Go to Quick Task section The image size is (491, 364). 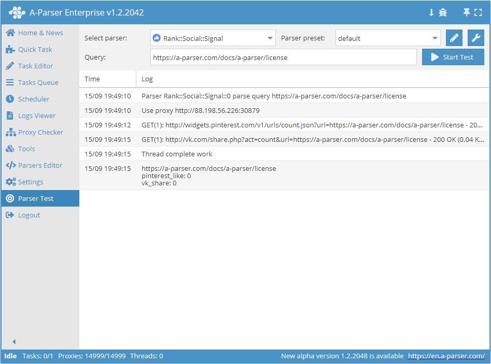click(x=35, y=49)
